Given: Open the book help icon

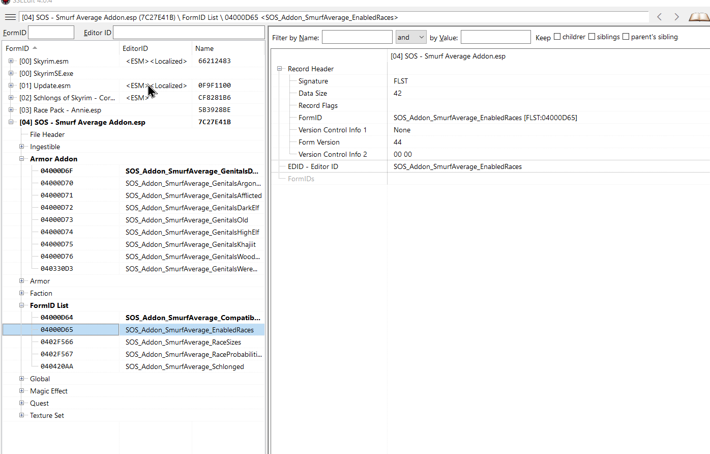Looking at the screenshot, I should click(x=699, y=17).
